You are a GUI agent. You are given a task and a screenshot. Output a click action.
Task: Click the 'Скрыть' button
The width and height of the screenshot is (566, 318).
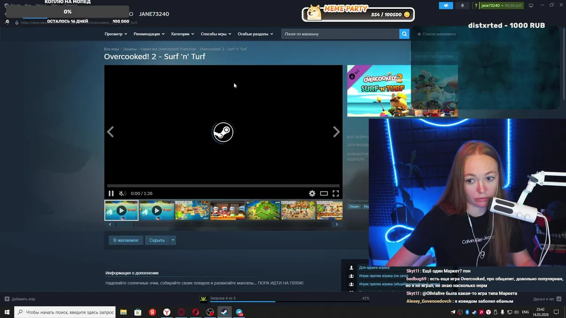(157, 240)
